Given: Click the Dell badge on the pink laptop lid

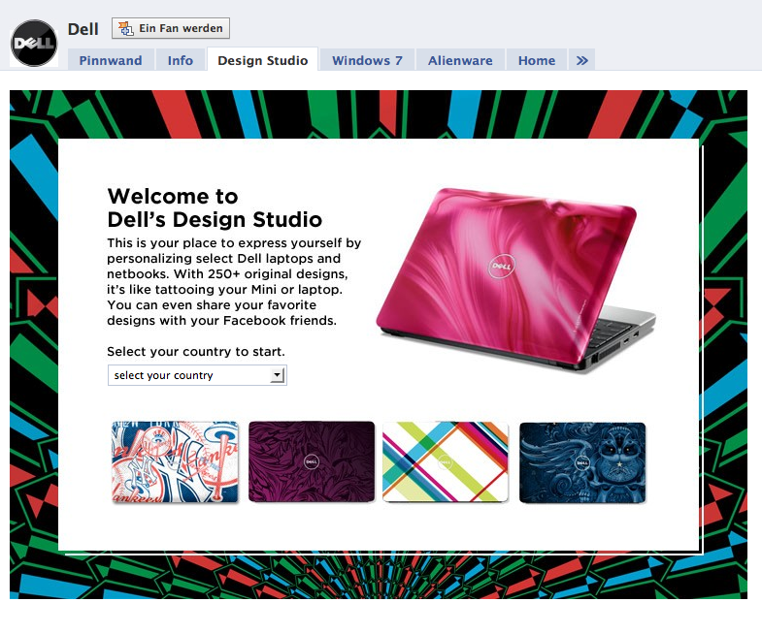Looking at the screenshot, I should coord(500,264).
